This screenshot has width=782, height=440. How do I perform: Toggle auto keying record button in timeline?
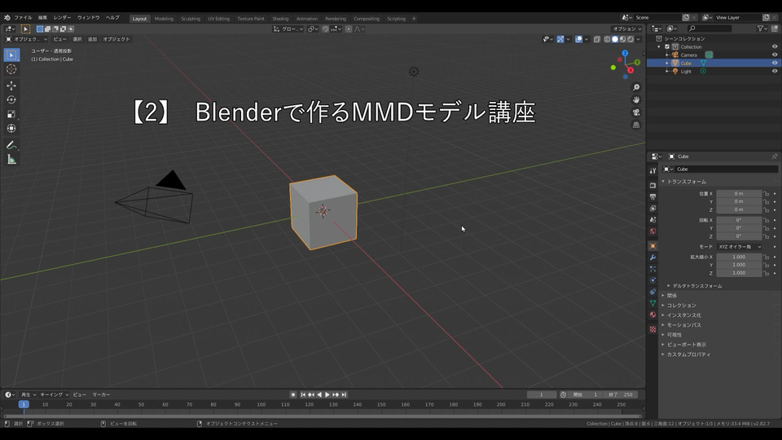pyautogui.click(x=293, y=394)
